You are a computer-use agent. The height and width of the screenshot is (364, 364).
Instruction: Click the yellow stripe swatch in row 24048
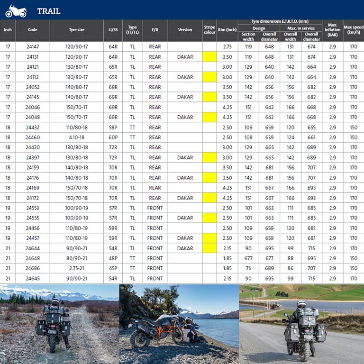tap(209, 117)
